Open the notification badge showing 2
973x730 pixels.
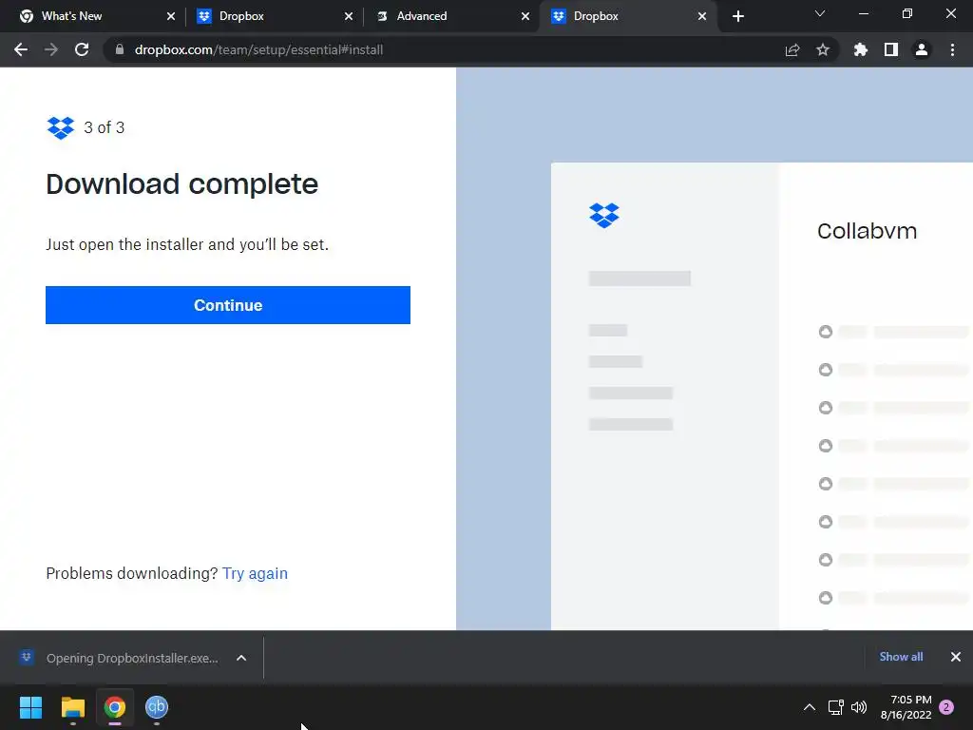946,707
